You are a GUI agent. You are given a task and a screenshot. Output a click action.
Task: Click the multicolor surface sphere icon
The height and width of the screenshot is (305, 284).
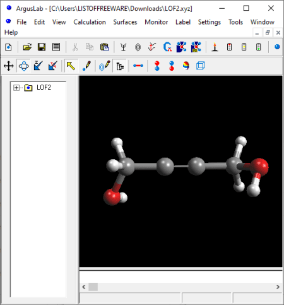pyautogui.click(x=186, y=66)
